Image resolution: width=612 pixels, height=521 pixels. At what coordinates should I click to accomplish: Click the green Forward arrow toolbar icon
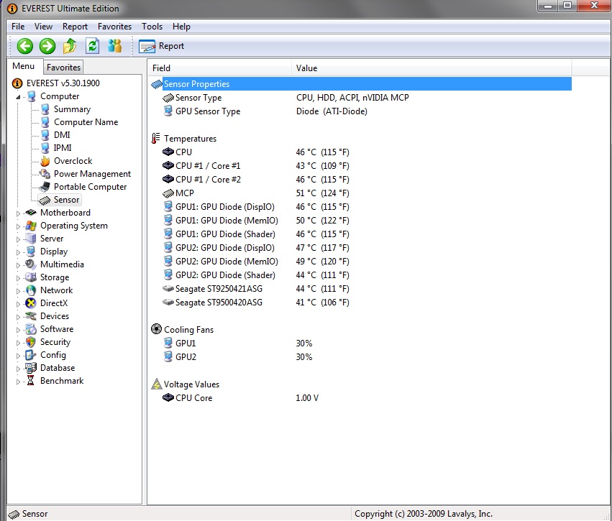tap(47, 46)
